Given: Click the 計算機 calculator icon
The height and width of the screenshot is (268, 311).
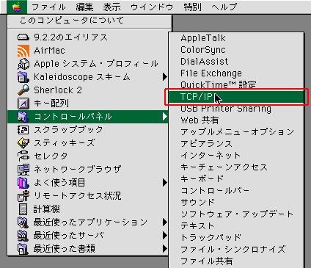Looking at the screenshot, I should click(x=23, y=209).
